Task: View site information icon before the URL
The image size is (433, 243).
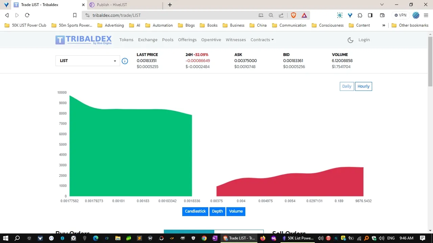Action: click(x=87, y=15)
